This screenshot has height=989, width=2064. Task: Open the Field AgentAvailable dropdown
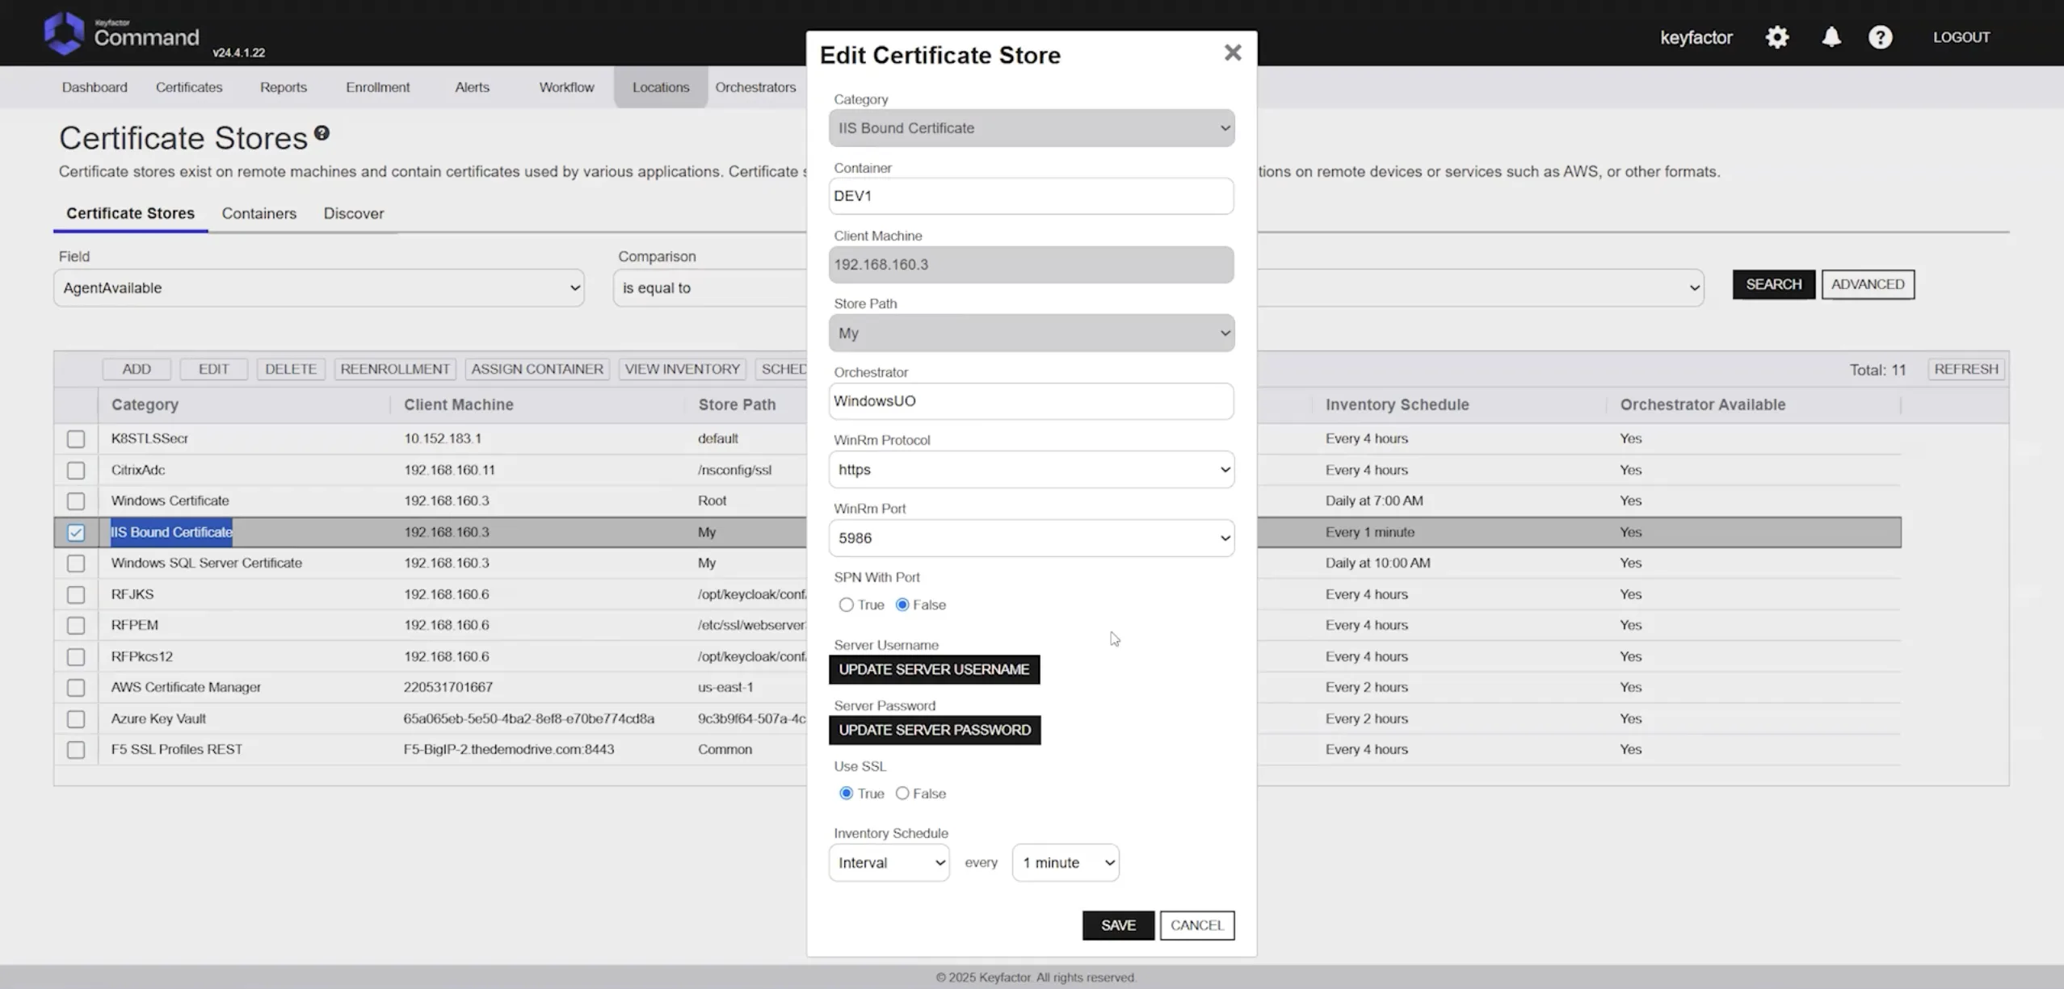click(319, 288)
